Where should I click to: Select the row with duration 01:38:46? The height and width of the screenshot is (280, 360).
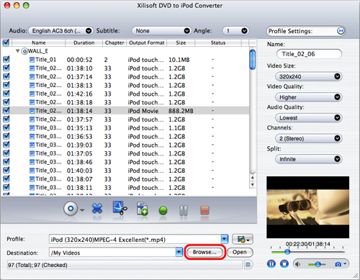coord(125,162)
